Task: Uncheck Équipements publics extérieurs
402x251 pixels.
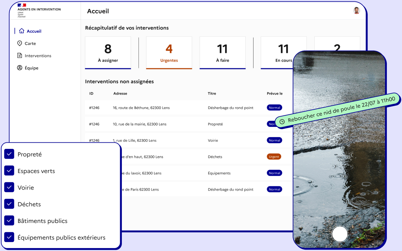Action: [x=9, y=237]
